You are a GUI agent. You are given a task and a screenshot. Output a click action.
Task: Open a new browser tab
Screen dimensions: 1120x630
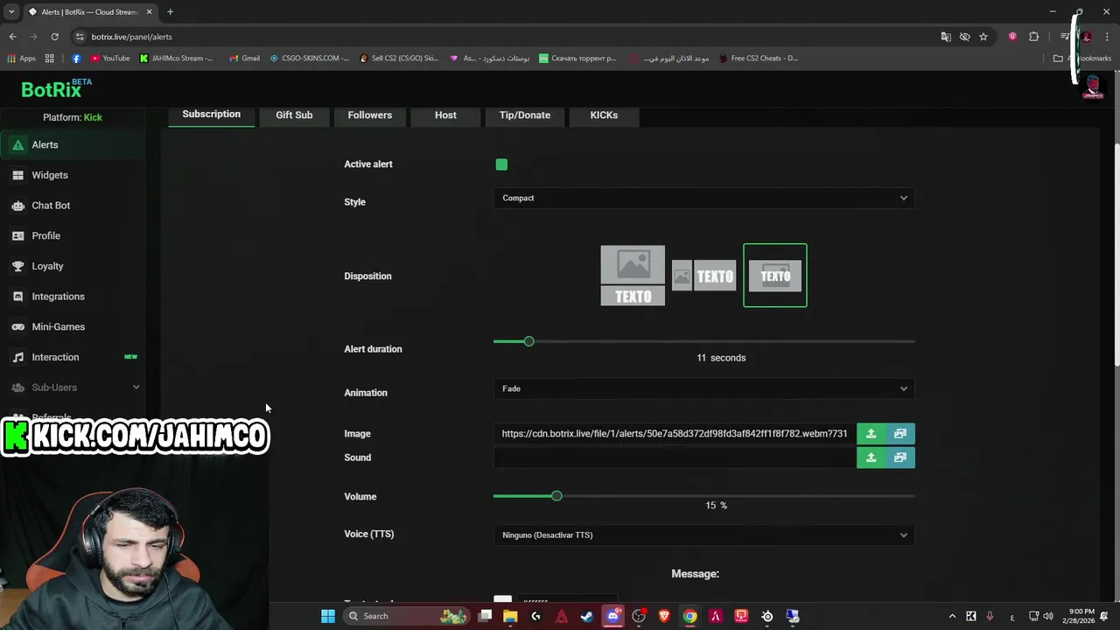tap(170, 11)
